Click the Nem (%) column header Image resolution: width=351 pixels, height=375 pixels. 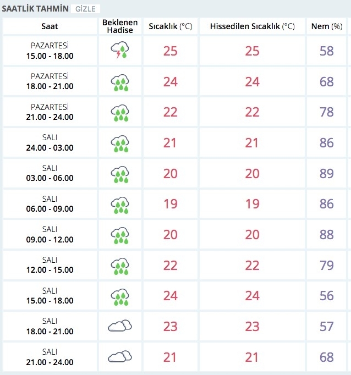click(327, 26)
